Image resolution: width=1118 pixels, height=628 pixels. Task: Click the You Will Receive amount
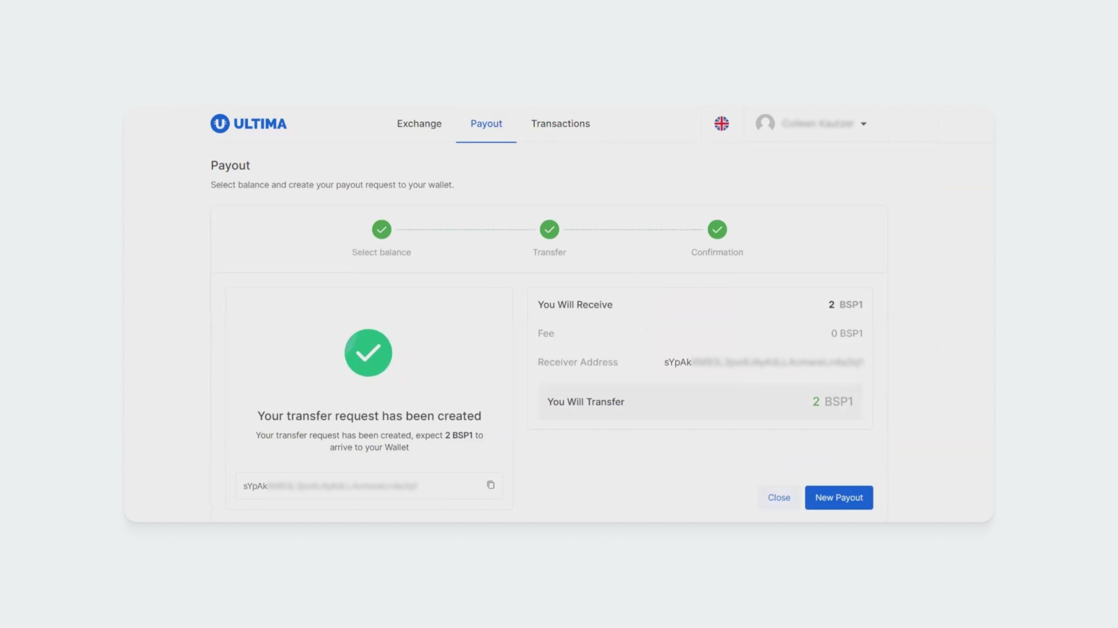(x=845, y=305)
